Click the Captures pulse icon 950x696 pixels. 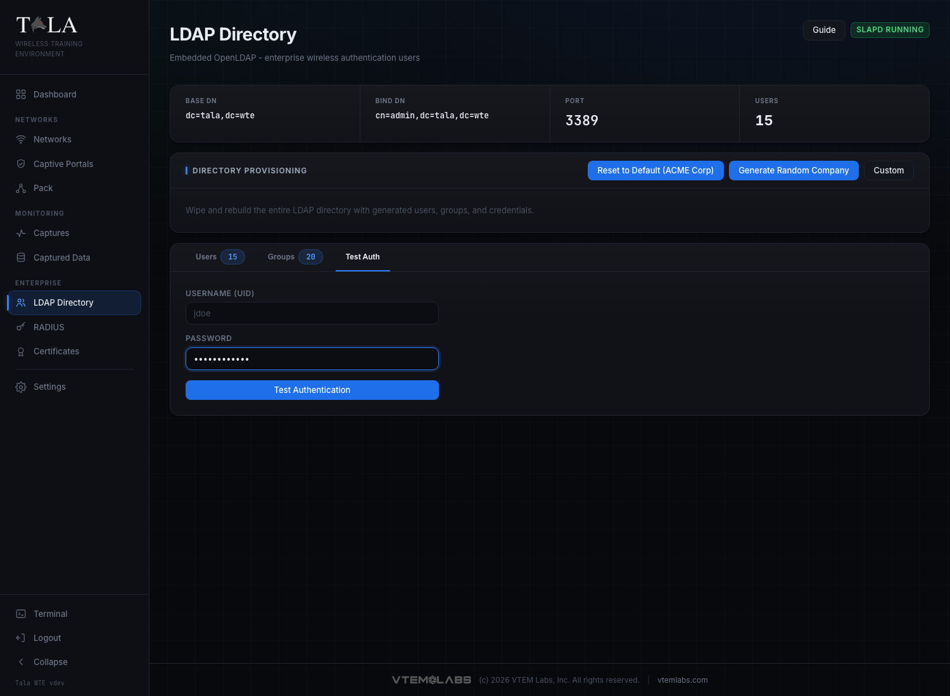click(21, 233)
